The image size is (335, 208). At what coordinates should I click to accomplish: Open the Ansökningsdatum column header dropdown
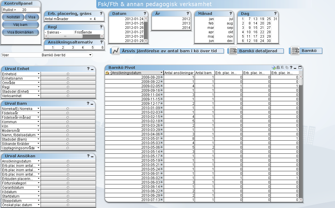[162, 73]
